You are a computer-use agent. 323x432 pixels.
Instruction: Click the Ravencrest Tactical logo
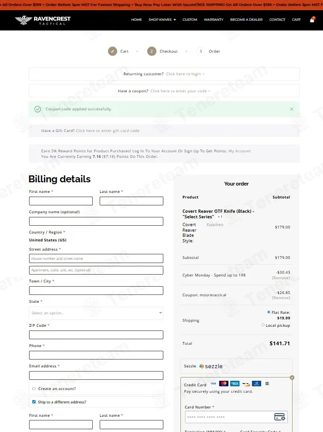click(42, 20)
